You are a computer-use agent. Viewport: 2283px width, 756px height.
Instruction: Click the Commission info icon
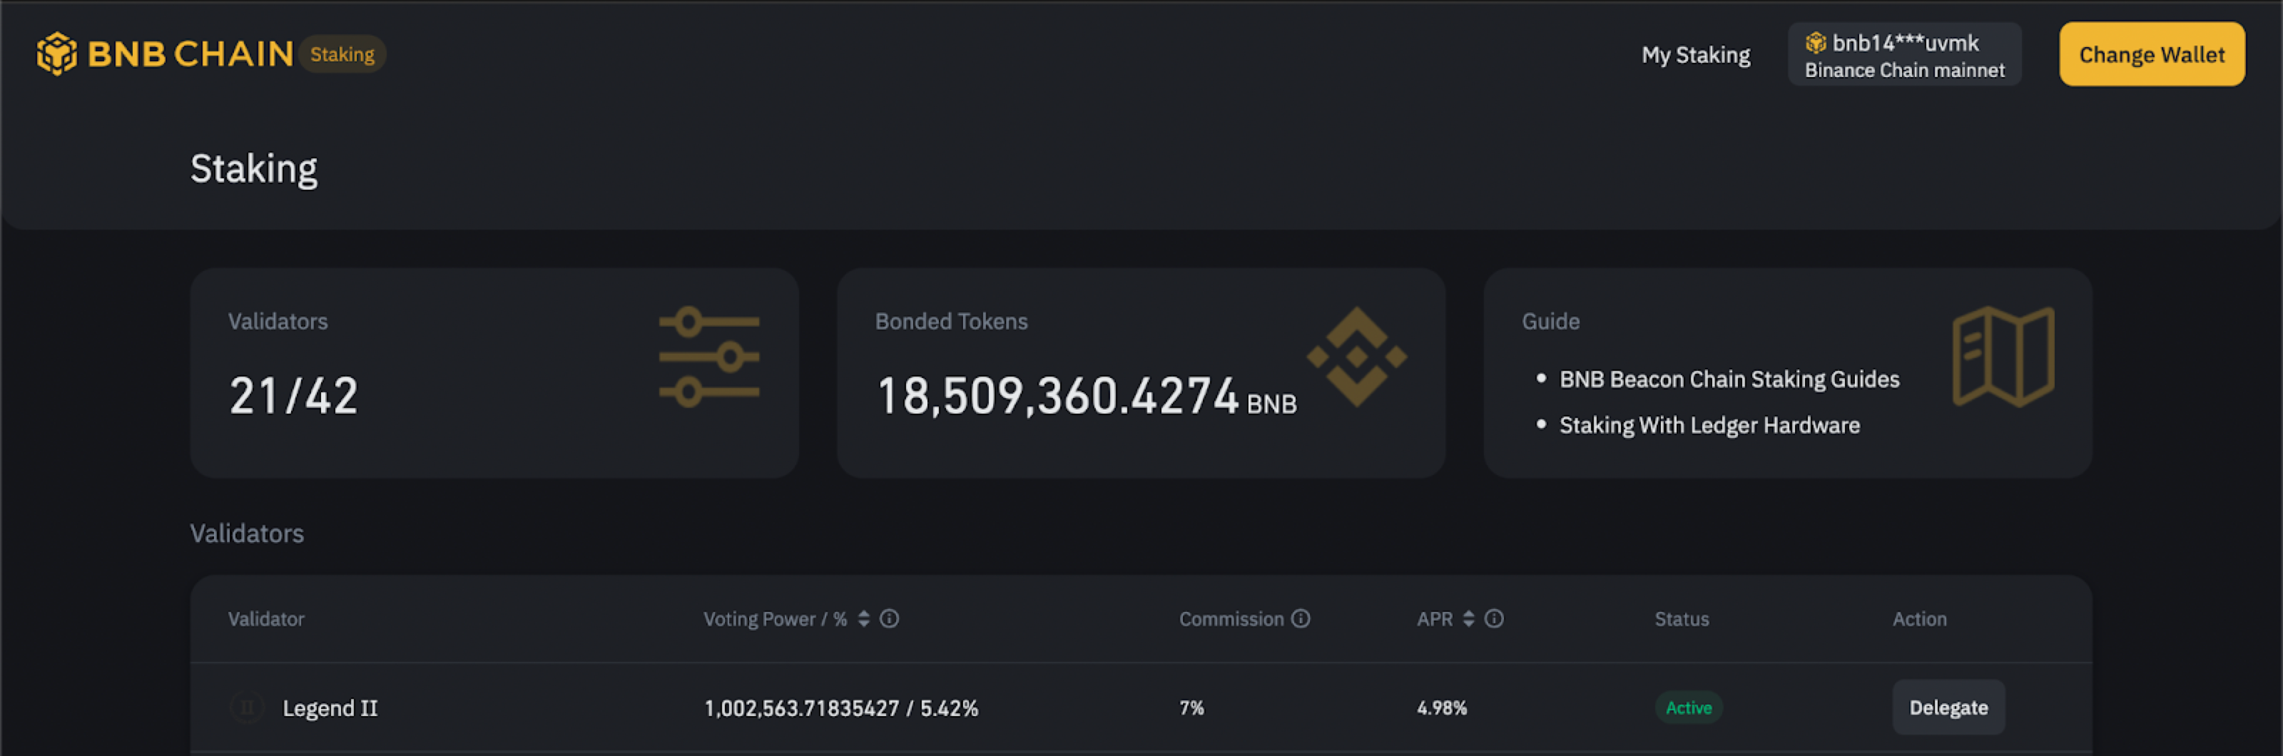point(1300,618)
